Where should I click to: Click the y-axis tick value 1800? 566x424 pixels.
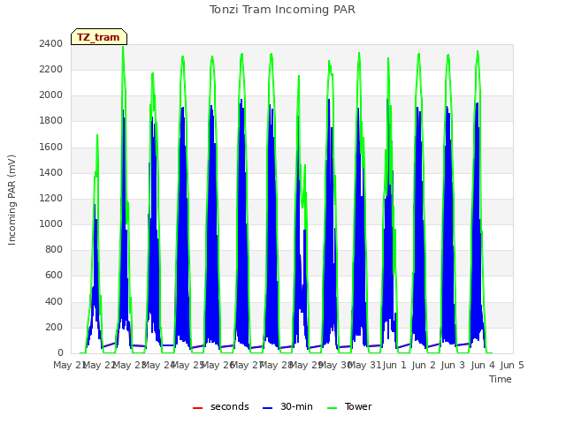(51, 121)
